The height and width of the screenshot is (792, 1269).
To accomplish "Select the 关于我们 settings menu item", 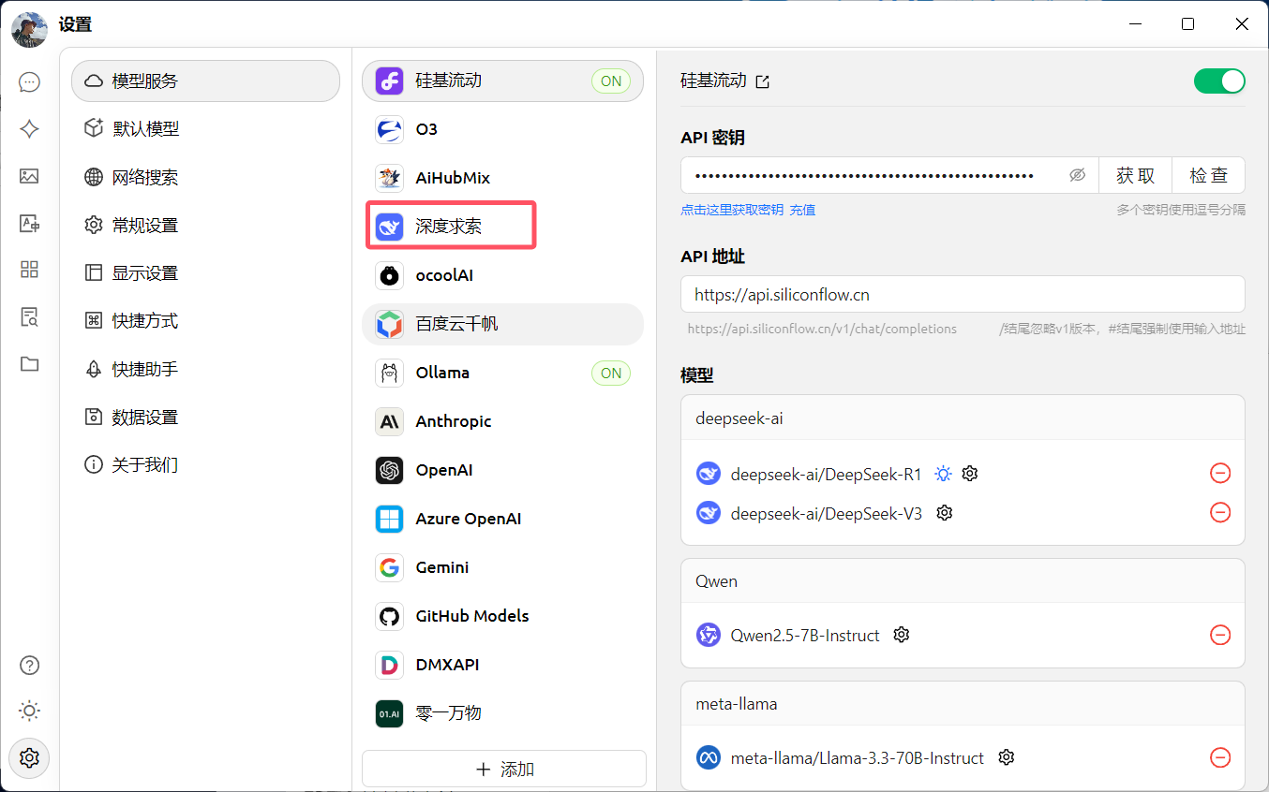I will click(205, 464).
